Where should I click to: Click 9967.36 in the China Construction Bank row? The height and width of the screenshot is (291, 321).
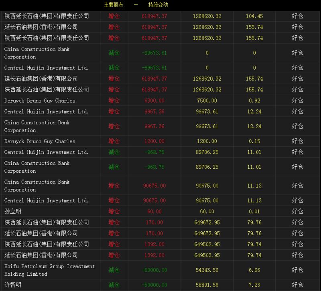coord(154,126)
